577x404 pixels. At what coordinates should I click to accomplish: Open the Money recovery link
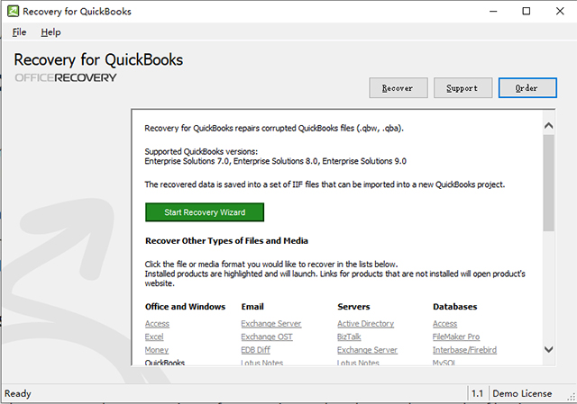(x=157, y=350)
